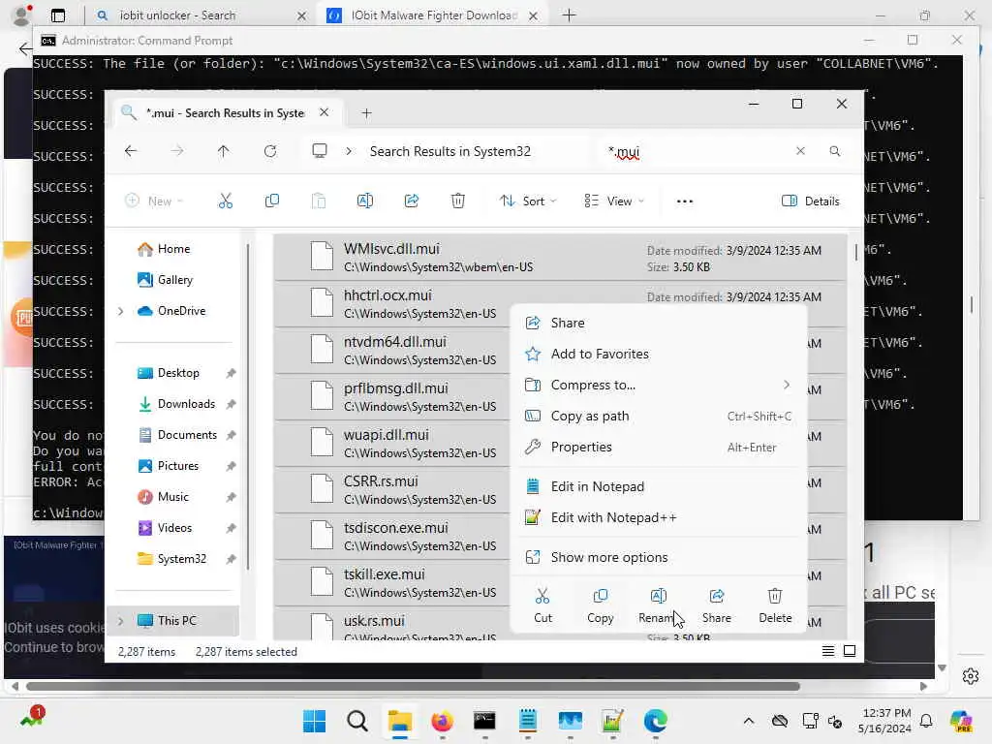Open Command Prompt from taskbar

tap(484, 721)
